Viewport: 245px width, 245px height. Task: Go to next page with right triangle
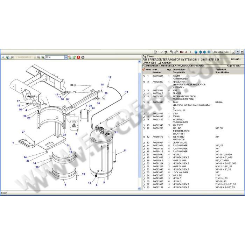pyautogui.click(x=190, y=52)
